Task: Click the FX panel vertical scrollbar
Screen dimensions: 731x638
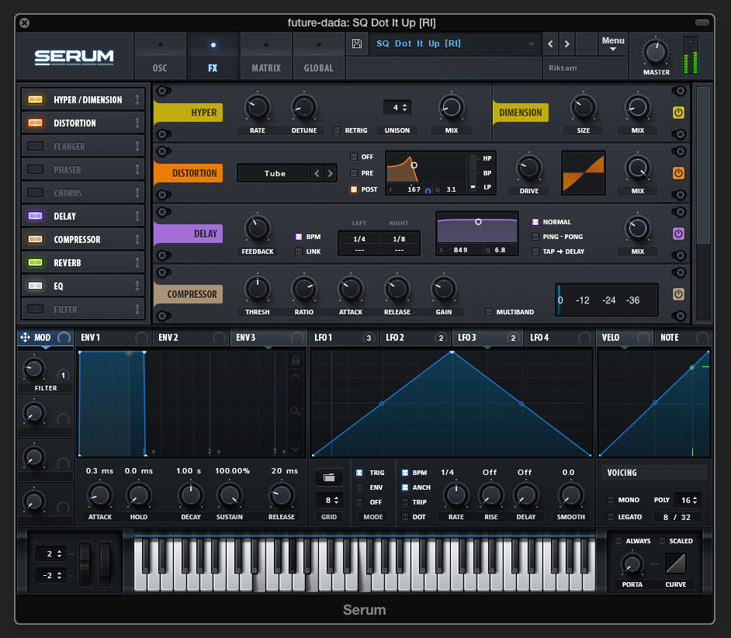Action: 703,165
